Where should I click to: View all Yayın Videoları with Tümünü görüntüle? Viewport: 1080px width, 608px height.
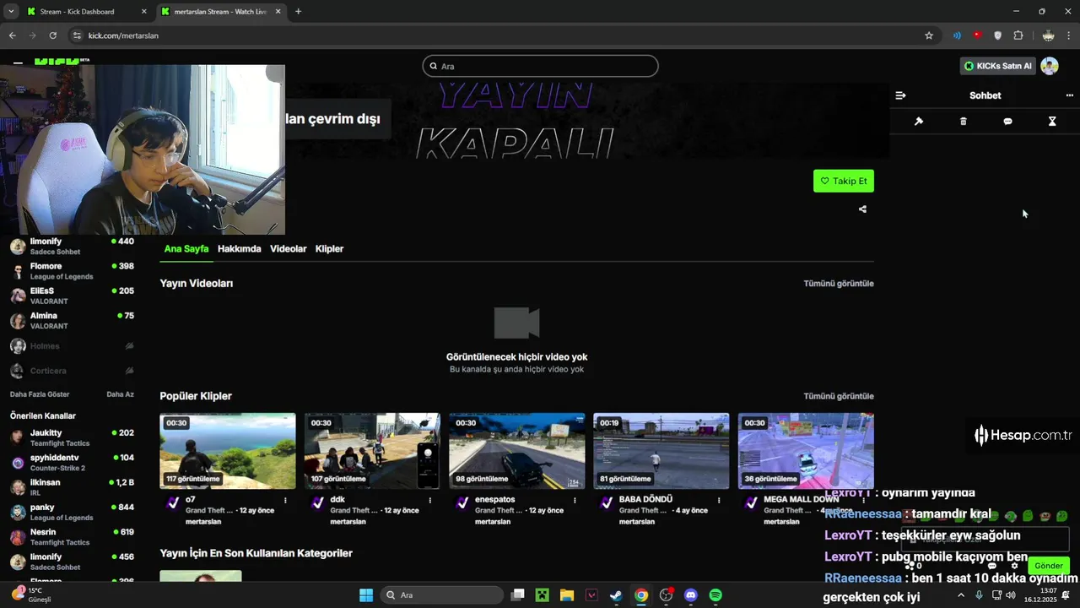[x=839, y=284]
